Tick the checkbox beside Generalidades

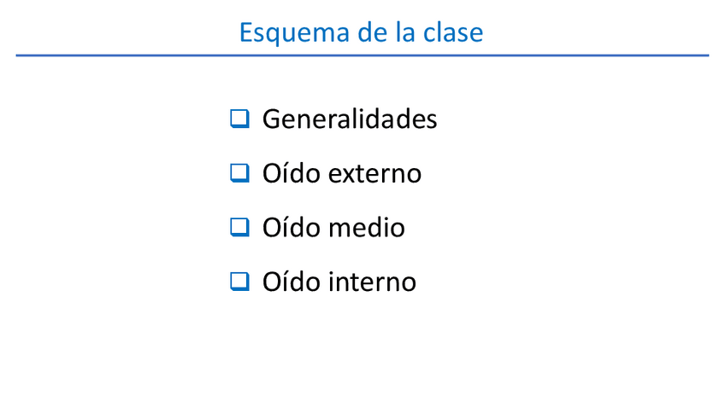click(x=239, y=119)
